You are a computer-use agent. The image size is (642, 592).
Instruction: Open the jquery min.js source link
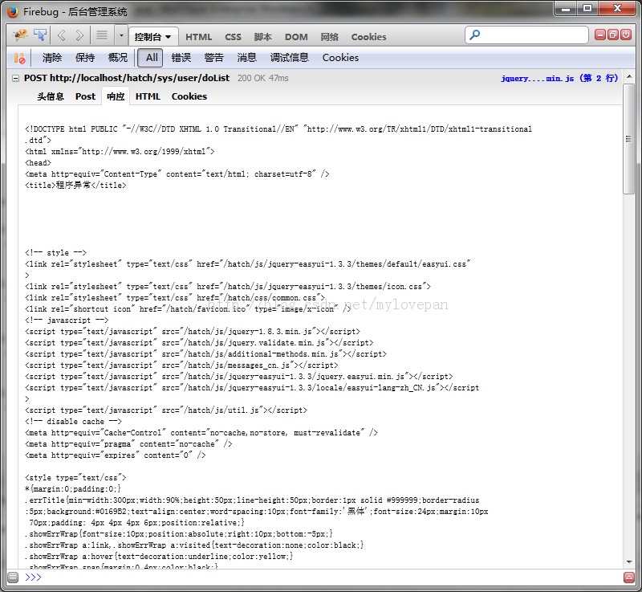pyautogui.click(x=559, y=78)
